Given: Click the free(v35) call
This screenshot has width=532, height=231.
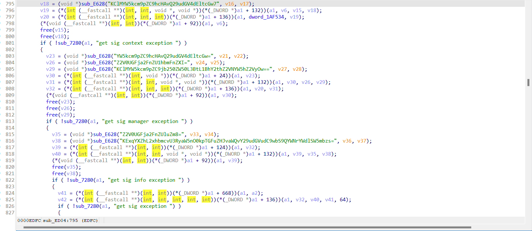Looking at the screenshot, I should click(66, 167).
